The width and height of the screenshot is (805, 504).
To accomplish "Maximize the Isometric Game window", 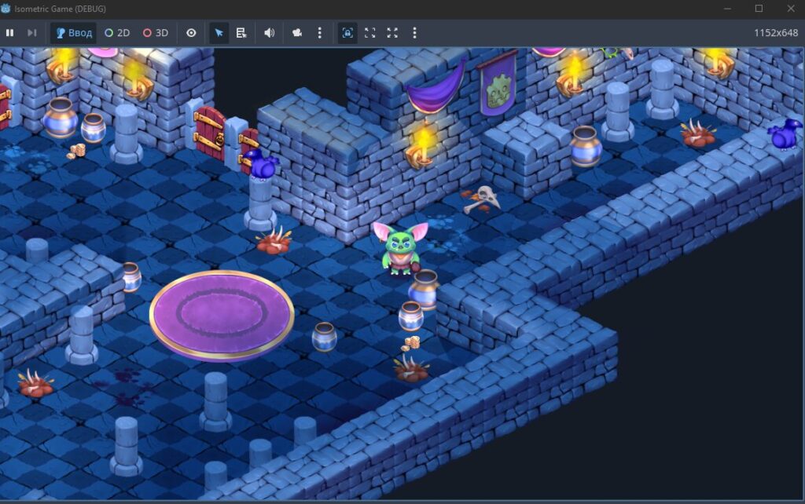I will pos(759,9).
